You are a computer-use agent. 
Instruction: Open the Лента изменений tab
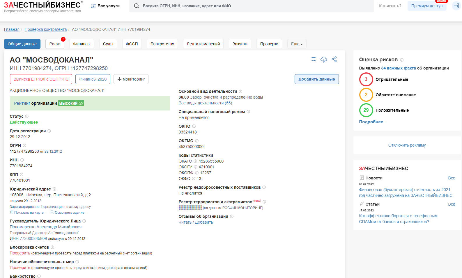[203, 44]
